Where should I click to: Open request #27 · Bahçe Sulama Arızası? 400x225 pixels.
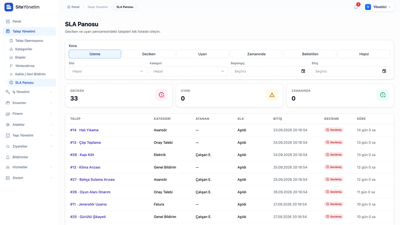click(x=93, y=180)
